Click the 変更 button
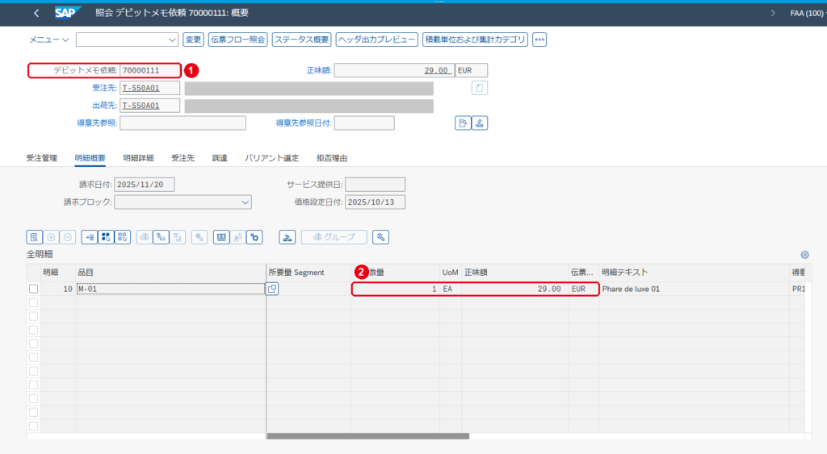 193,40
